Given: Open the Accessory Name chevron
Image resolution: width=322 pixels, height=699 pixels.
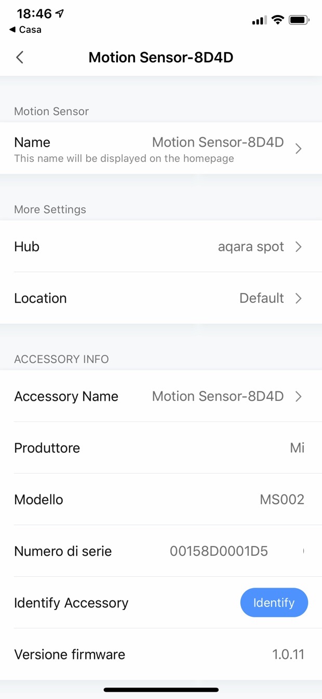Looking at the screenshot, I should pyautogui.click(x=299, y=397).
